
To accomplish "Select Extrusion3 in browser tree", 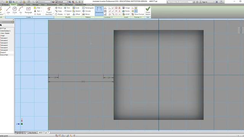I will tap(4, 43).
